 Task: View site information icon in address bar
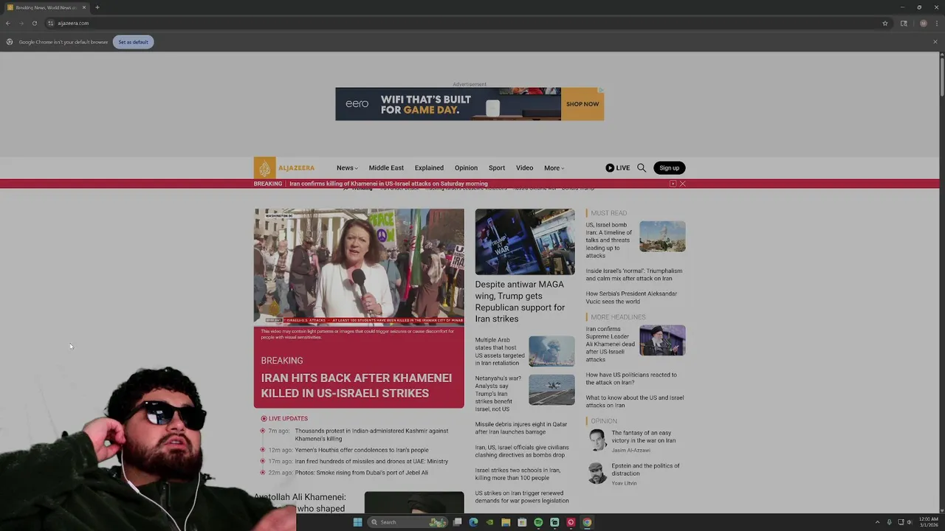[50, 23]
